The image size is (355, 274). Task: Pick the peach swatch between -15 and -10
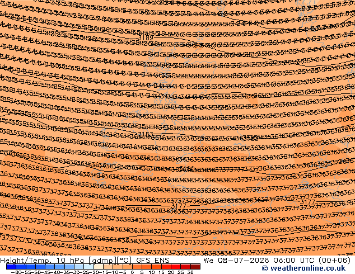tap(108, 267)
